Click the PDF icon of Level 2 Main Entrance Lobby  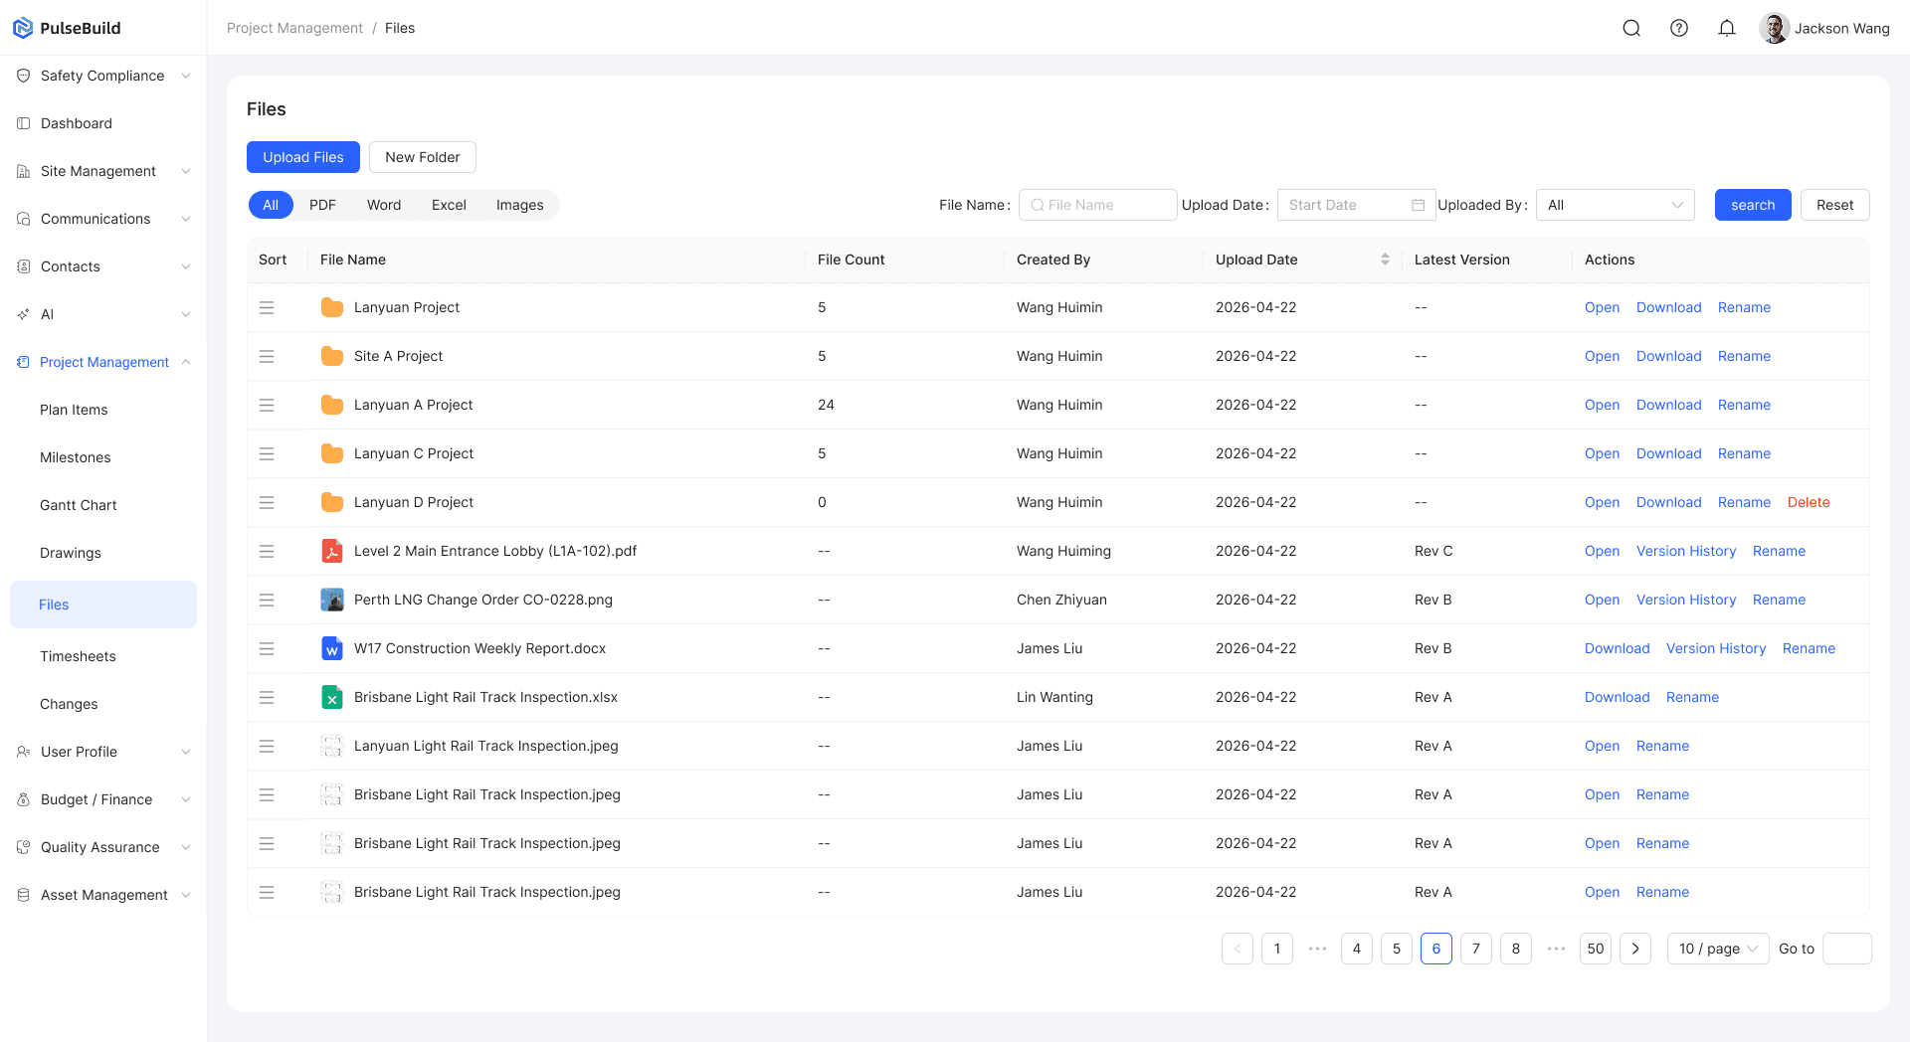pos(332,551)
